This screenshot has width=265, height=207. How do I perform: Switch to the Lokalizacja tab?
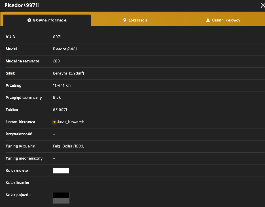pyautogui.click(x=135, y=20)
